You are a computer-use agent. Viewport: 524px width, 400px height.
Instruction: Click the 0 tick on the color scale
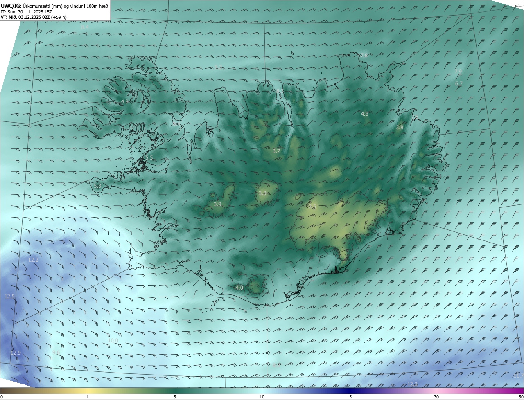[x=2, y=397]
